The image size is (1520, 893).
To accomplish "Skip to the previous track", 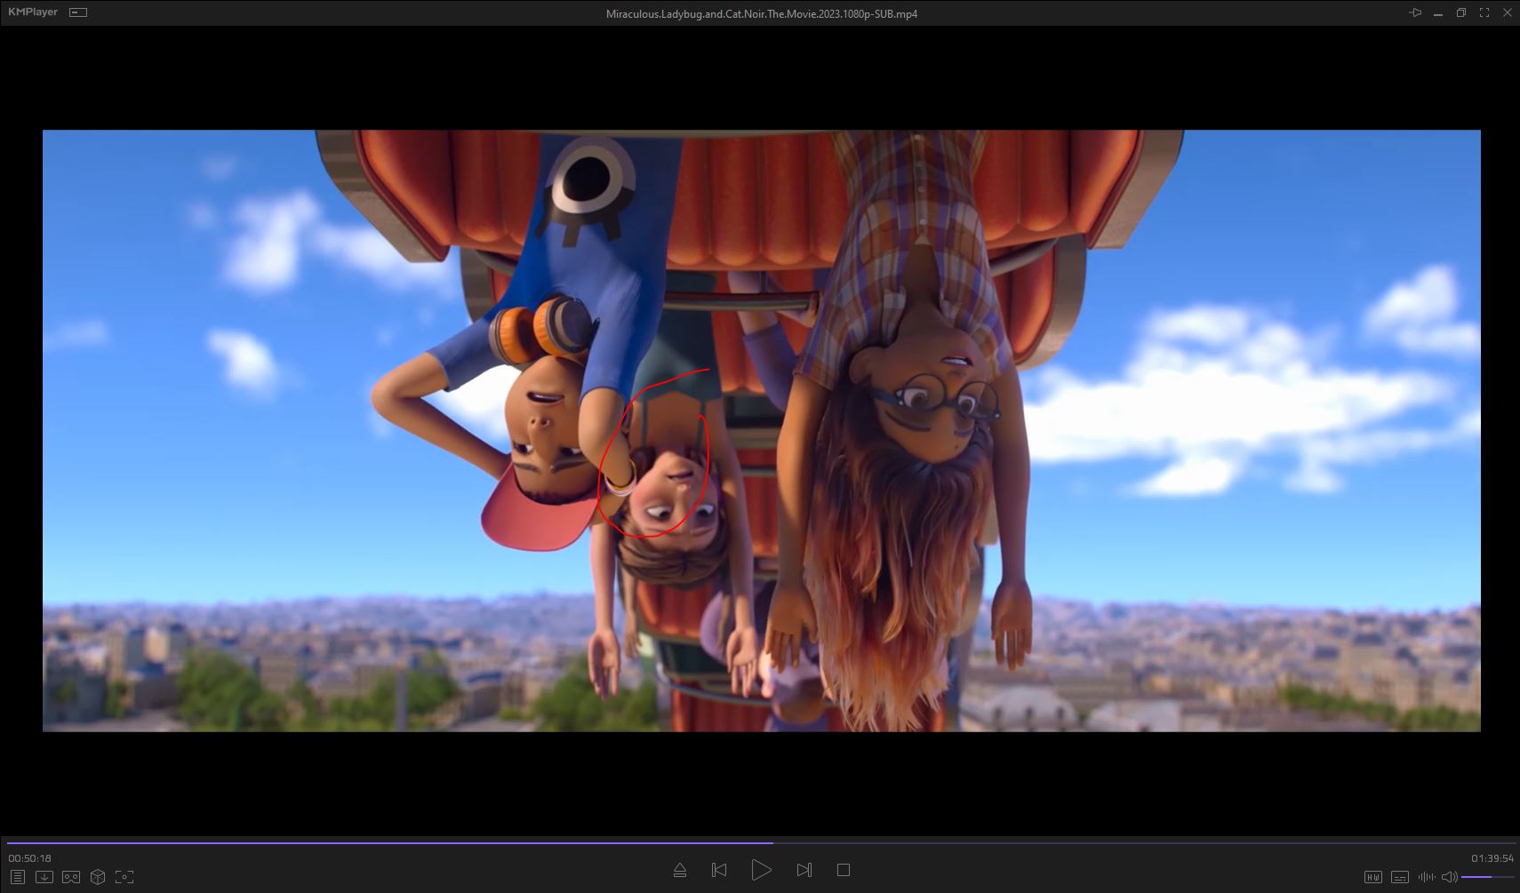I will (x=719, y=870).
